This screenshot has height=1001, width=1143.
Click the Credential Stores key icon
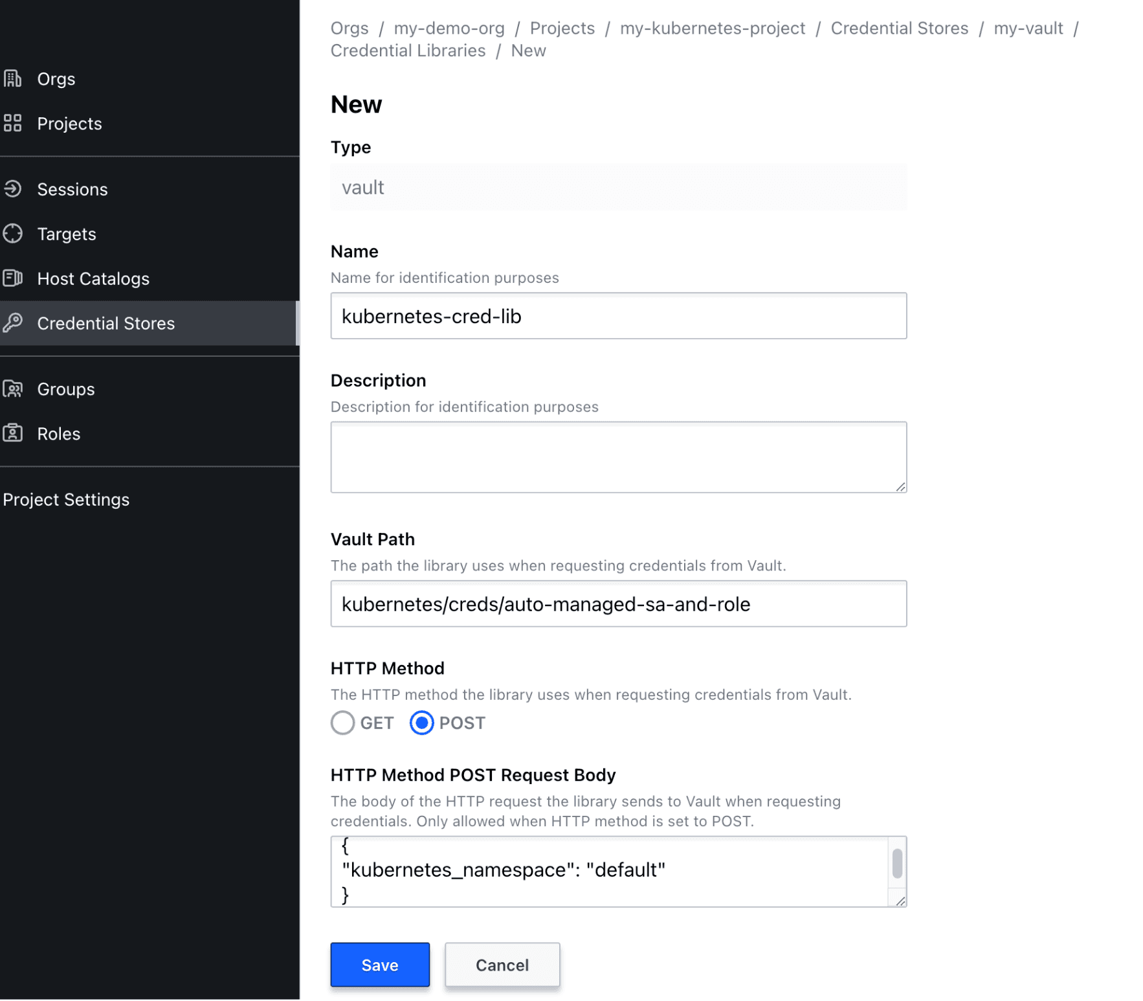[x=13, y=323]
